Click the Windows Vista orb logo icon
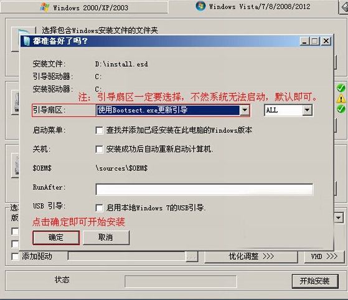This screenshot has width=348, height=300. 200,6
